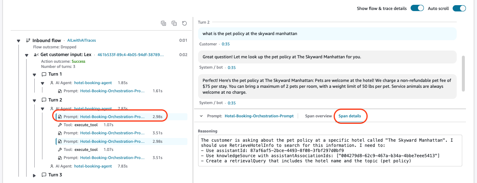Click the Turn 1 chat bubble icon
The width and height of the screenshot is (477, 183).
tap(44, 74)
